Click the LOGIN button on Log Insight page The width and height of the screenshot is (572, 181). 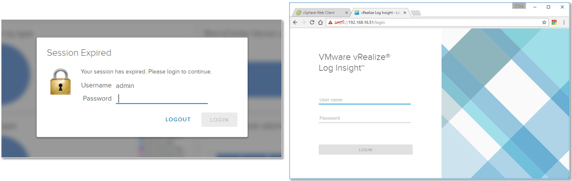click(366, 149)
